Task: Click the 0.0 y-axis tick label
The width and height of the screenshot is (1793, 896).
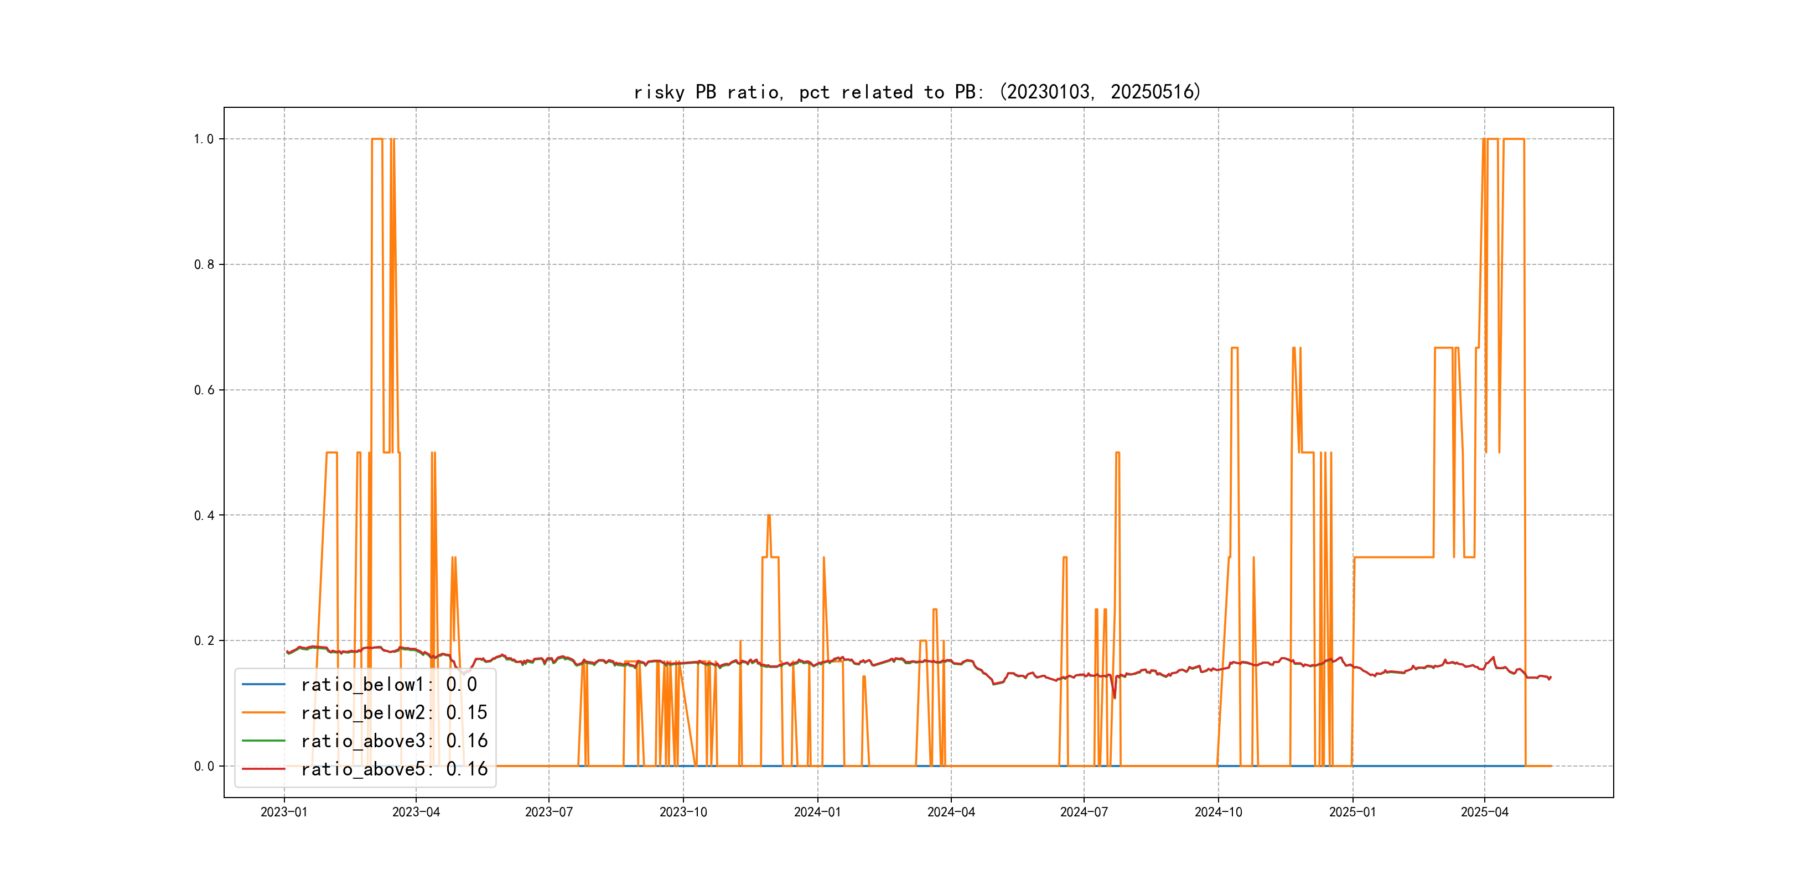Action: (x=203, y=767)
